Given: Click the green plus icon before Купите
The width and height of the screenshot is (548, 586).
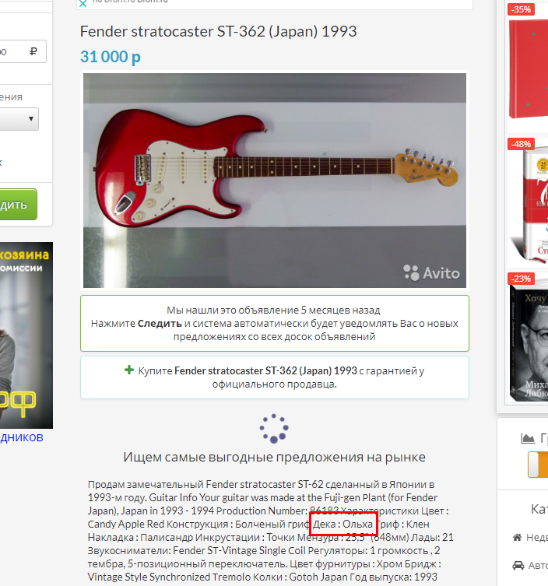Looking at the screenshot, I should pyautogui.click(x=129, y=370).
